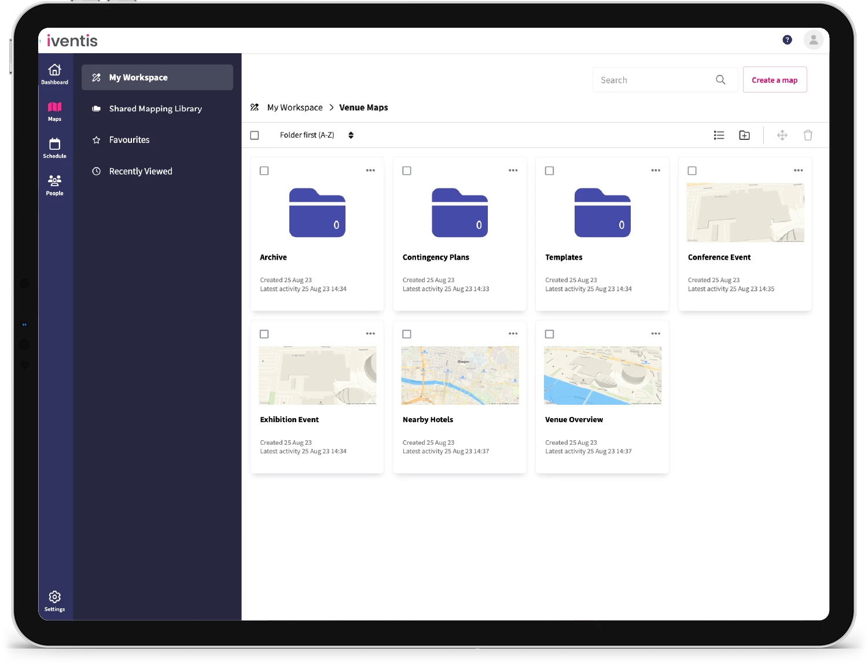This screenshot has height=665, width=868.
Task: Click the Create a map button
Action: [x=774, y=80]
